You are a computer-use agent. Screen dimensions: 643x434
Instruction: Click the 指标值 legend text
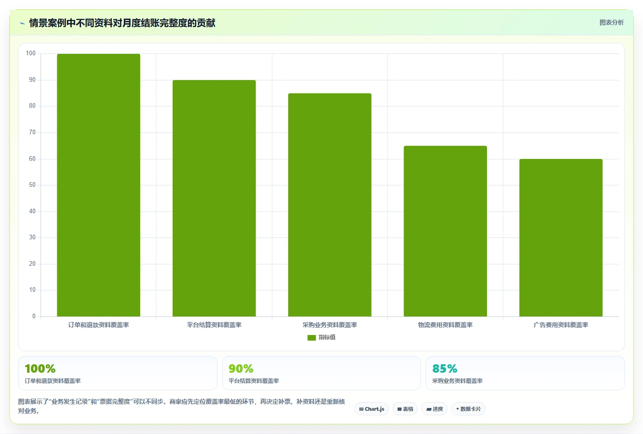click(x=327, y=337)
